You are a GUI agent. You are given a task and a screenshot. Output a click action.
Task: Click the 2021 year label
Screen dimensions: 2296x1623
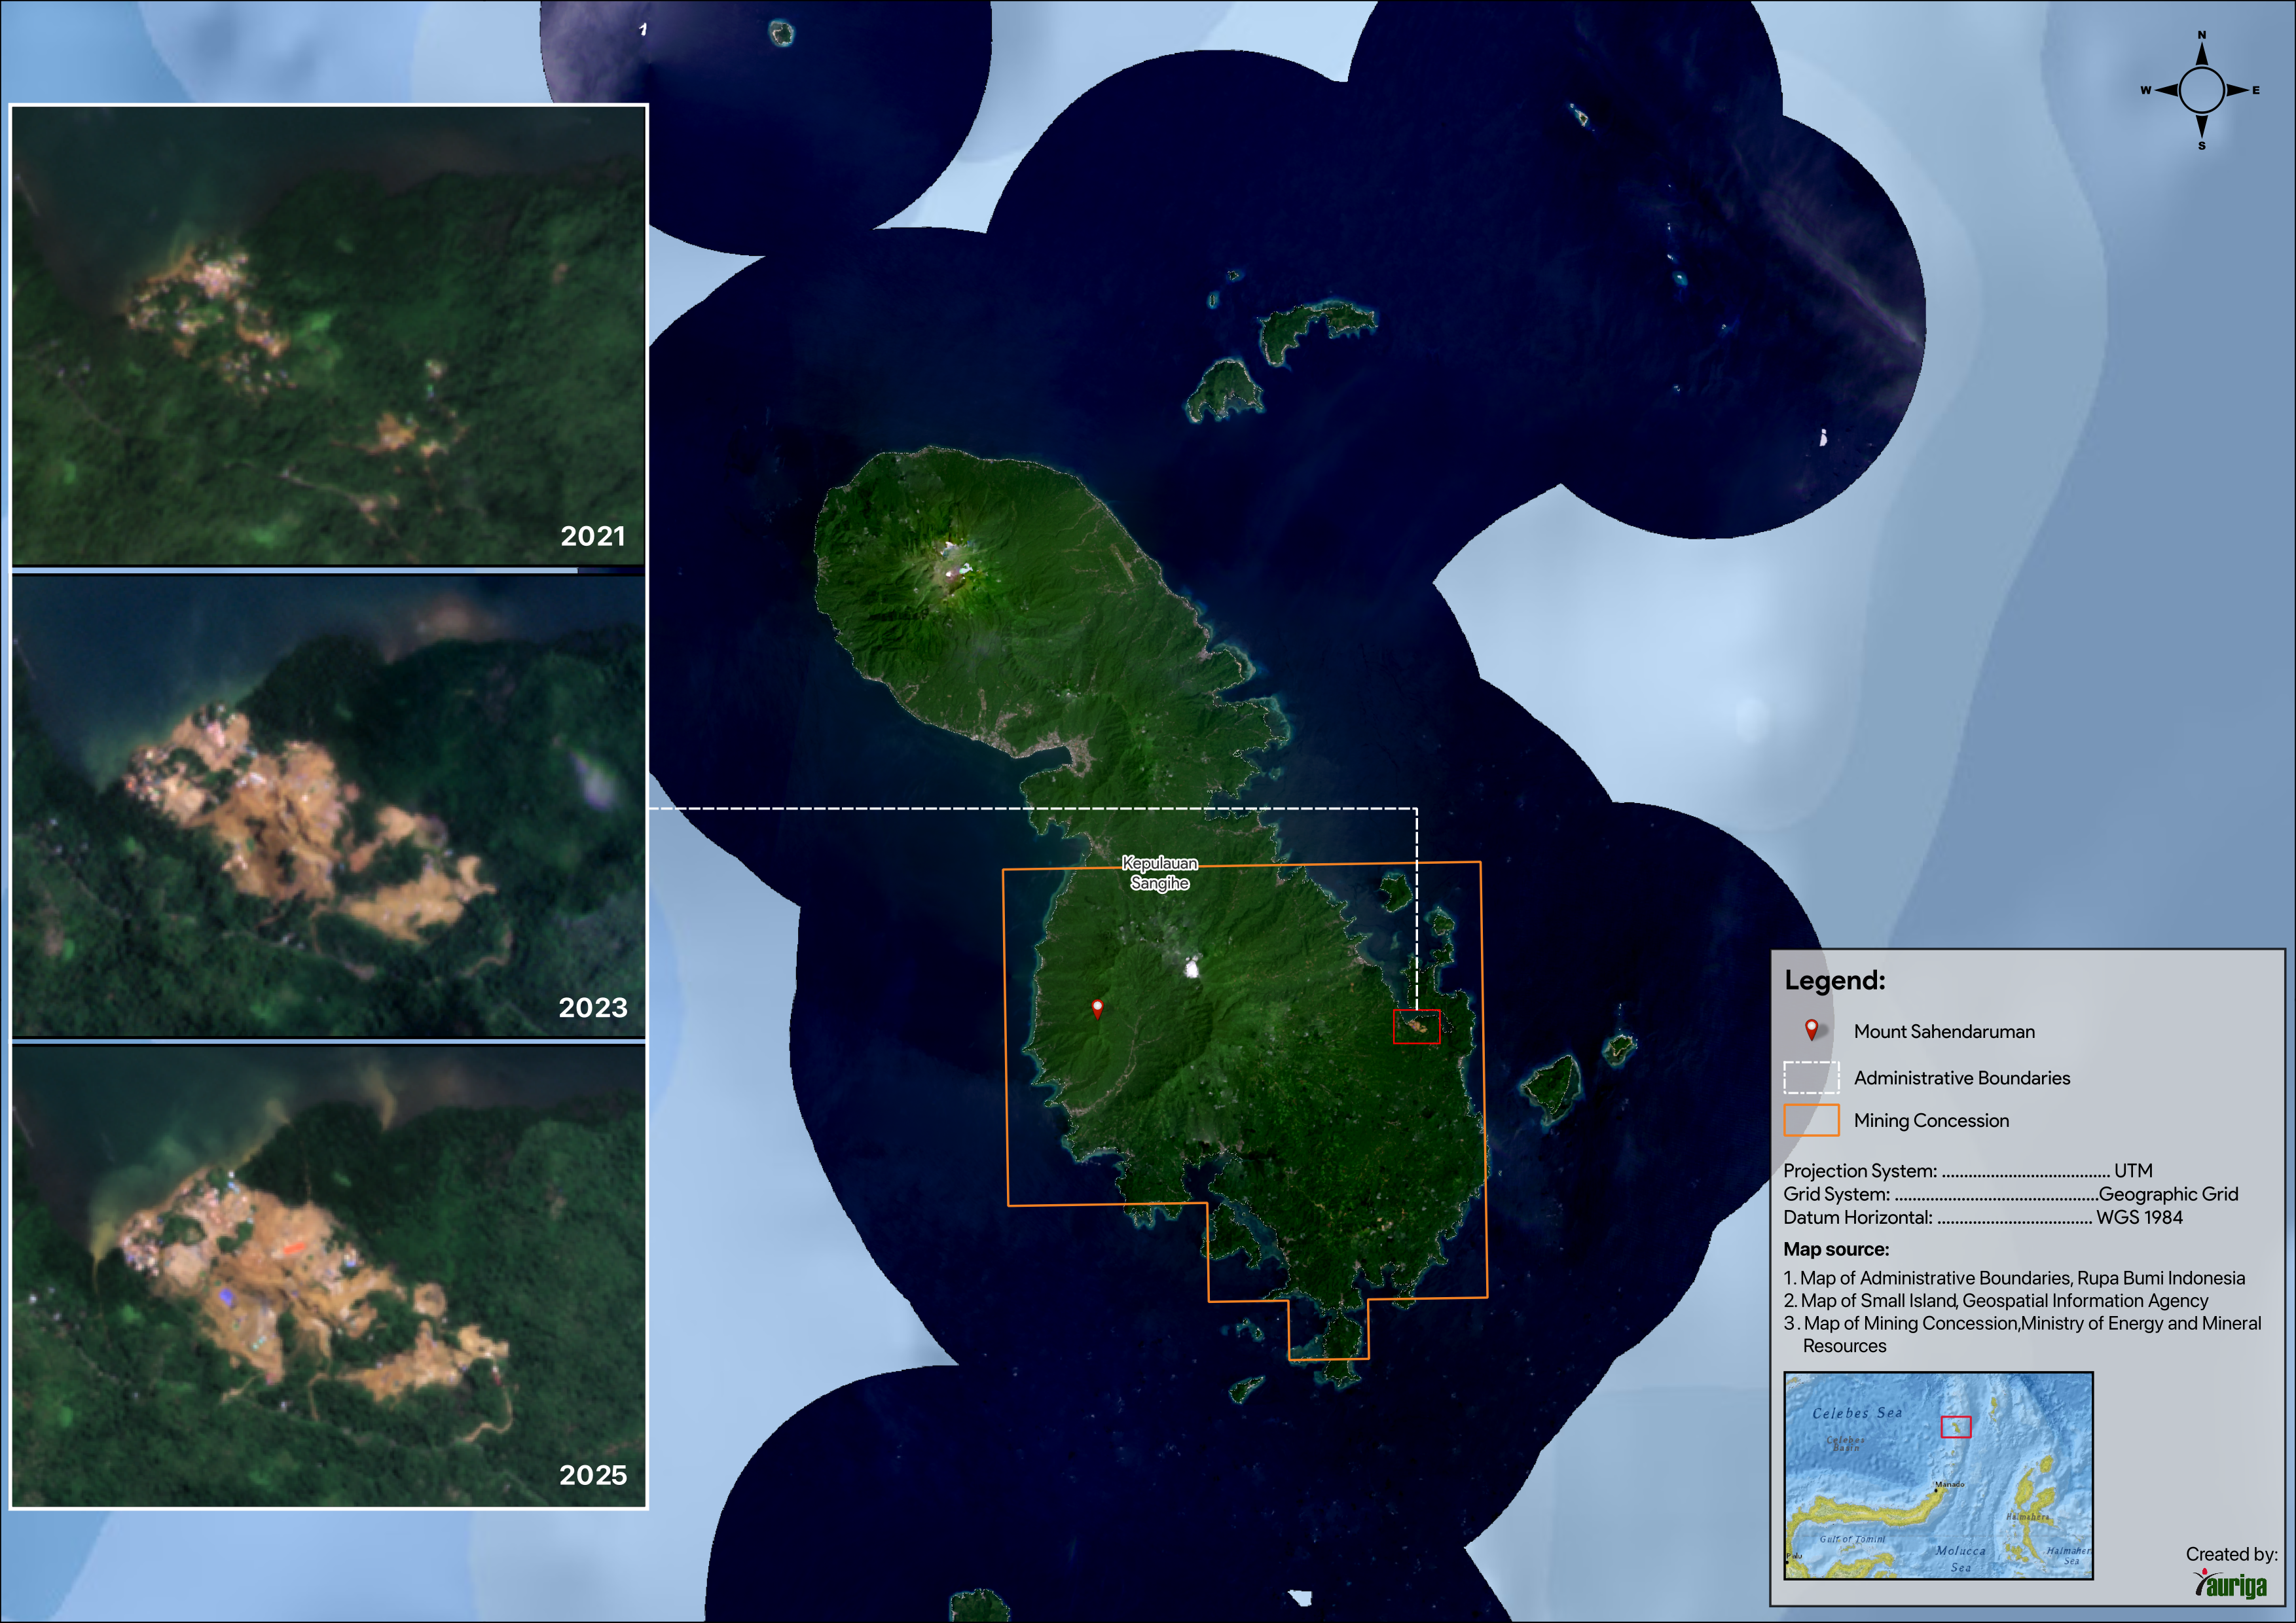[593, 537]
